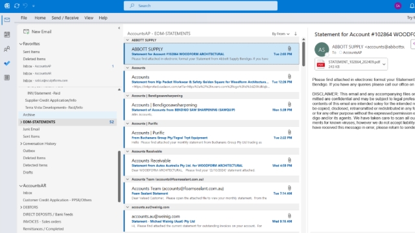
Task: Open the Home tab
Action: pyautogui.click(x=40, y=17)
